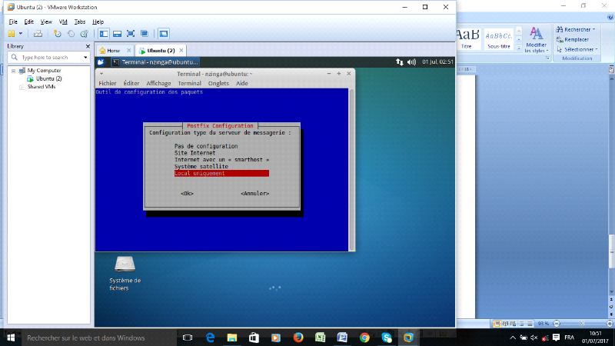Open Firefox from taskbar
This screenshot has height=346, width=615.
[x=298, y=338]
